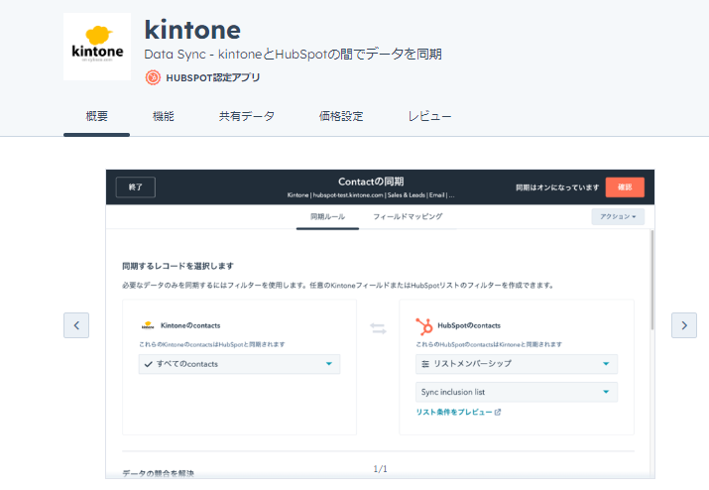The width and height of the screenshot is (709, 490).
Task: Open リストメンバーシップ dropdown
Action: click(x=517, y=364)
